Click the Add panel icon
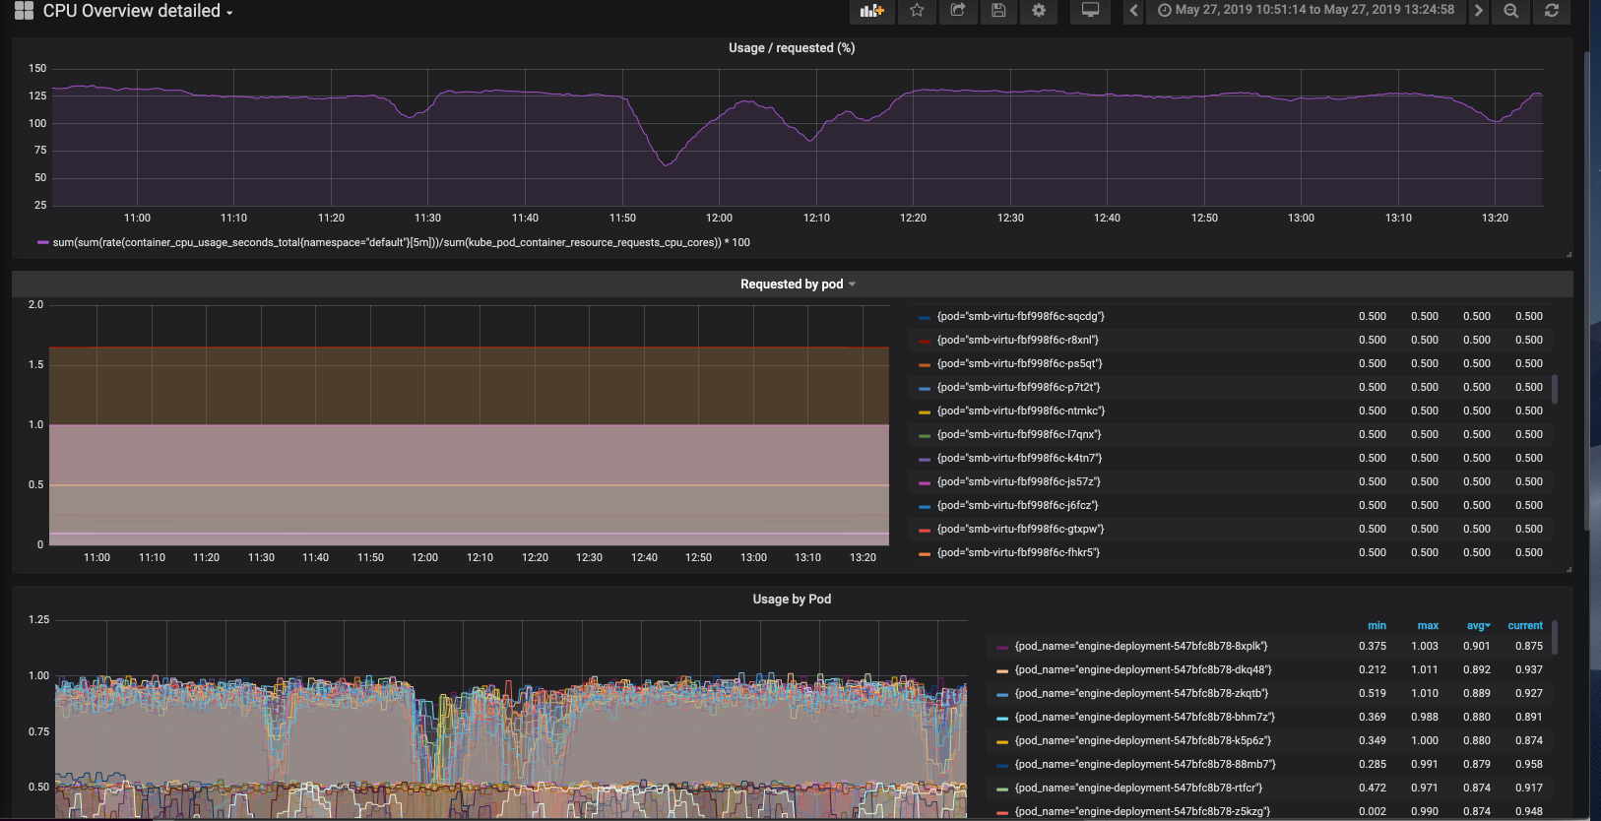The height and width of the screenshot is (821, 1601). click(x=871, y=11)
